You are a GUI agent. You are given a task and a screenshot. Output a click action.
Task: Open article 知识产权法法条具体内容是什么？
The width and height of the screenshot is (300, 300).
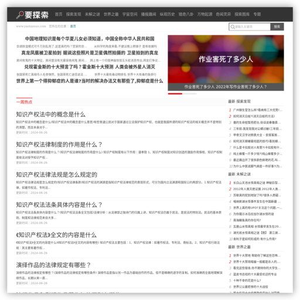(59, 204)
